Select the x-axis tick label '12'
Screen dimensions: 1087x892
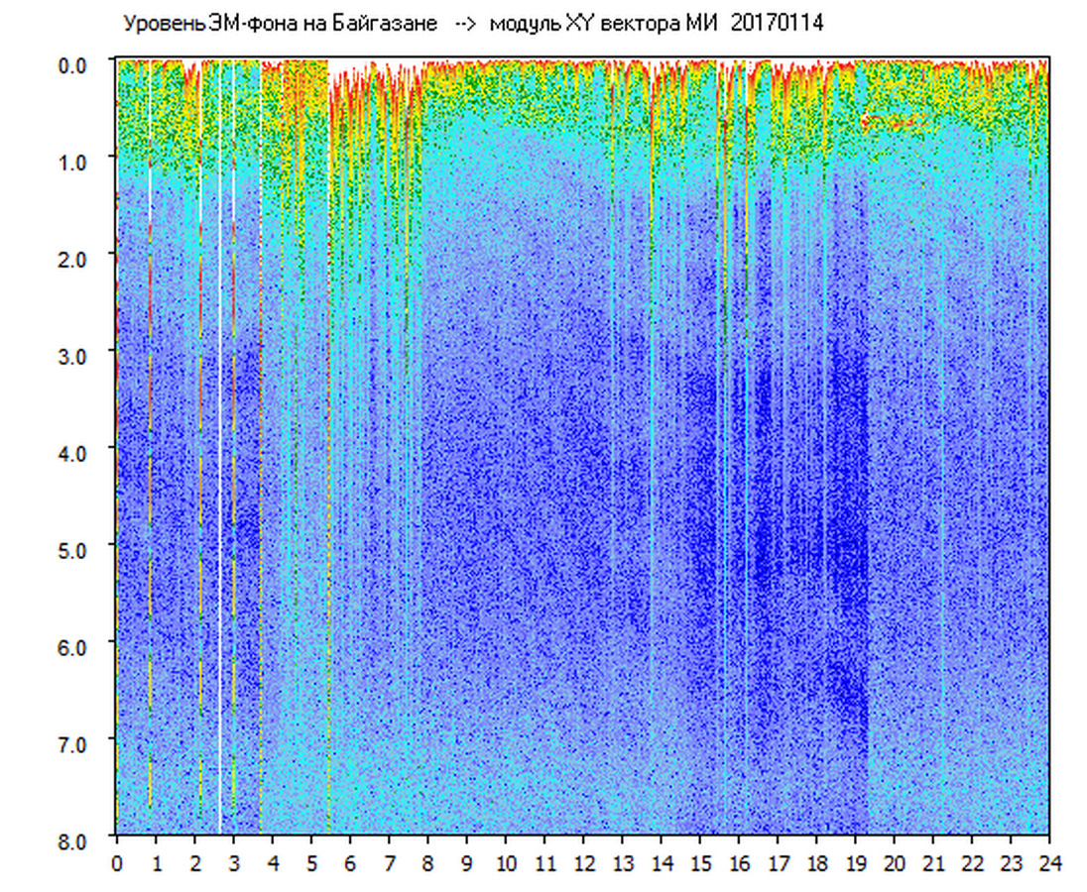point(583,862)
